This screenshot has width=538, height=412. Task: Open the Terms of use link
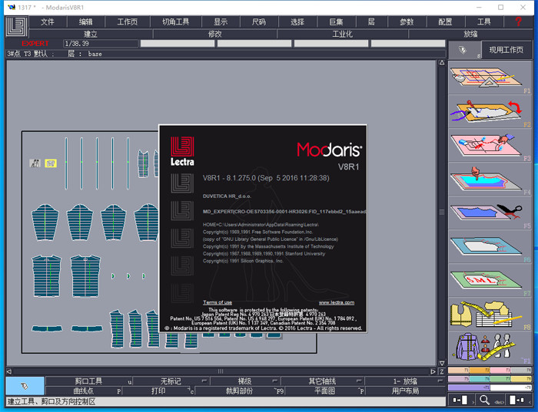(218, 302)
